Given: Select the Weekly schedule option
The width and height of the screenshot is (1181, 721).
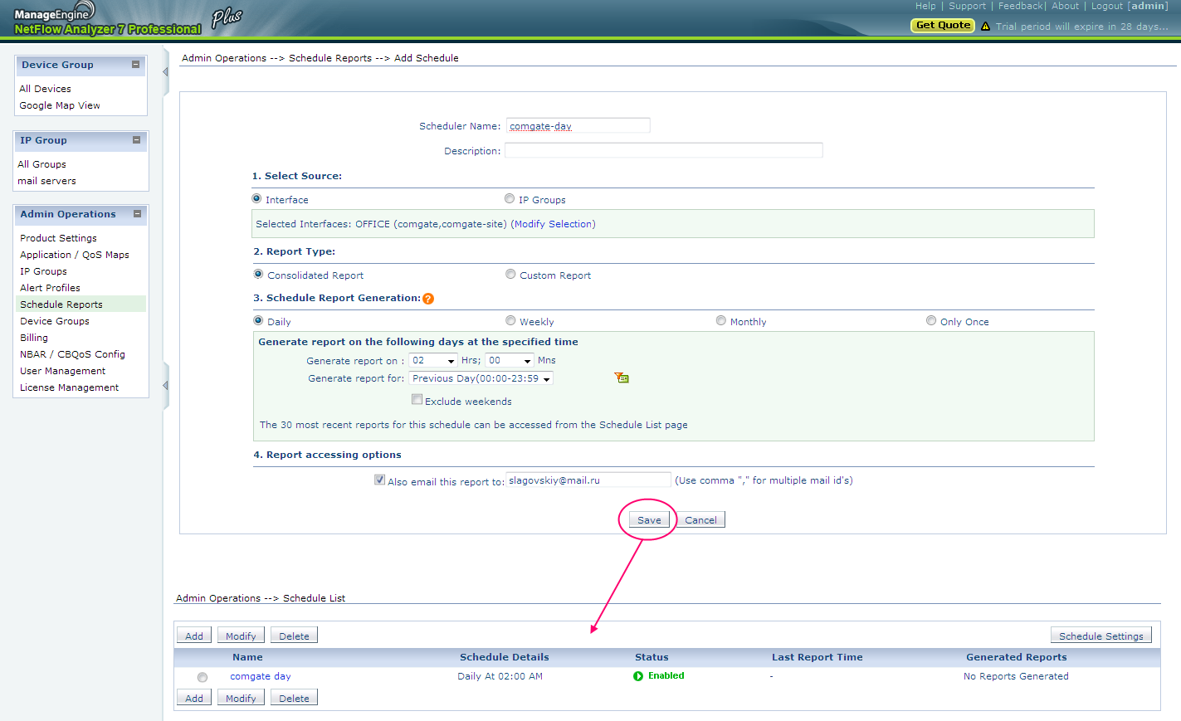Looking at the screenshot, I should click(x=510, y=321).
